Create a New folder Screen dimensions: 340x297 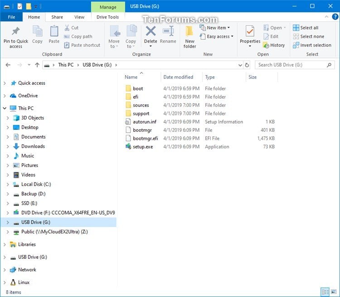pyautogui.click(x=189, y=37)
